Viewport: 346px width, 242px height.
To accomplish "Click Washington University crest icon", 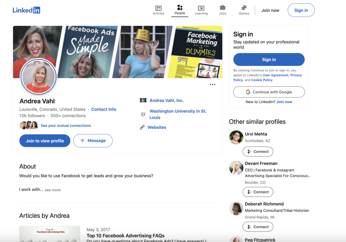I will click(x=143, y=114).
